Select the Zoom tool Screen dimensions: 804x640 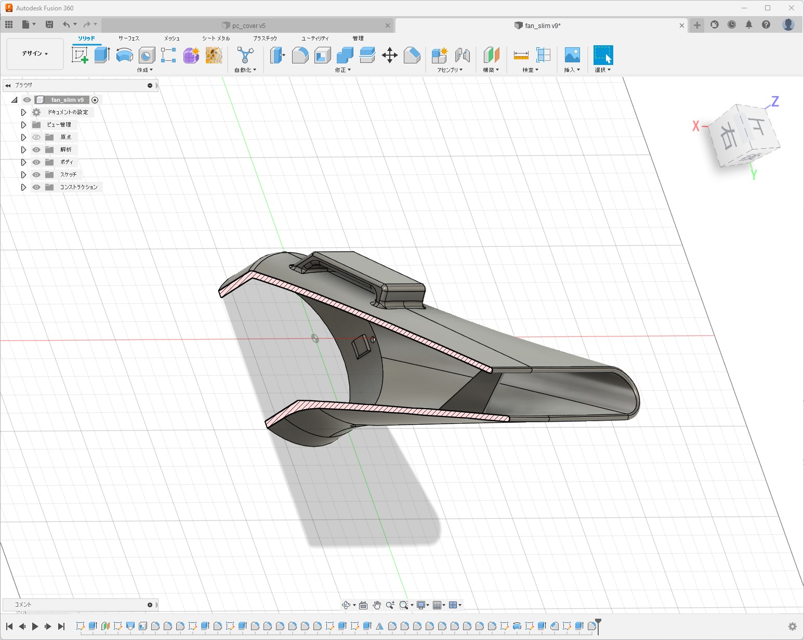point(390,605)
